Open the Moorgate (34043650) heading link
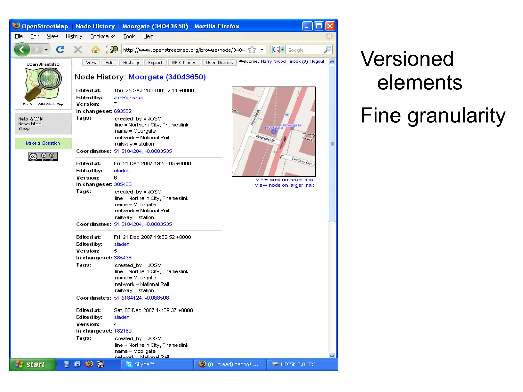The width and height of the screenshot is (523, 392). click(167, 77)
